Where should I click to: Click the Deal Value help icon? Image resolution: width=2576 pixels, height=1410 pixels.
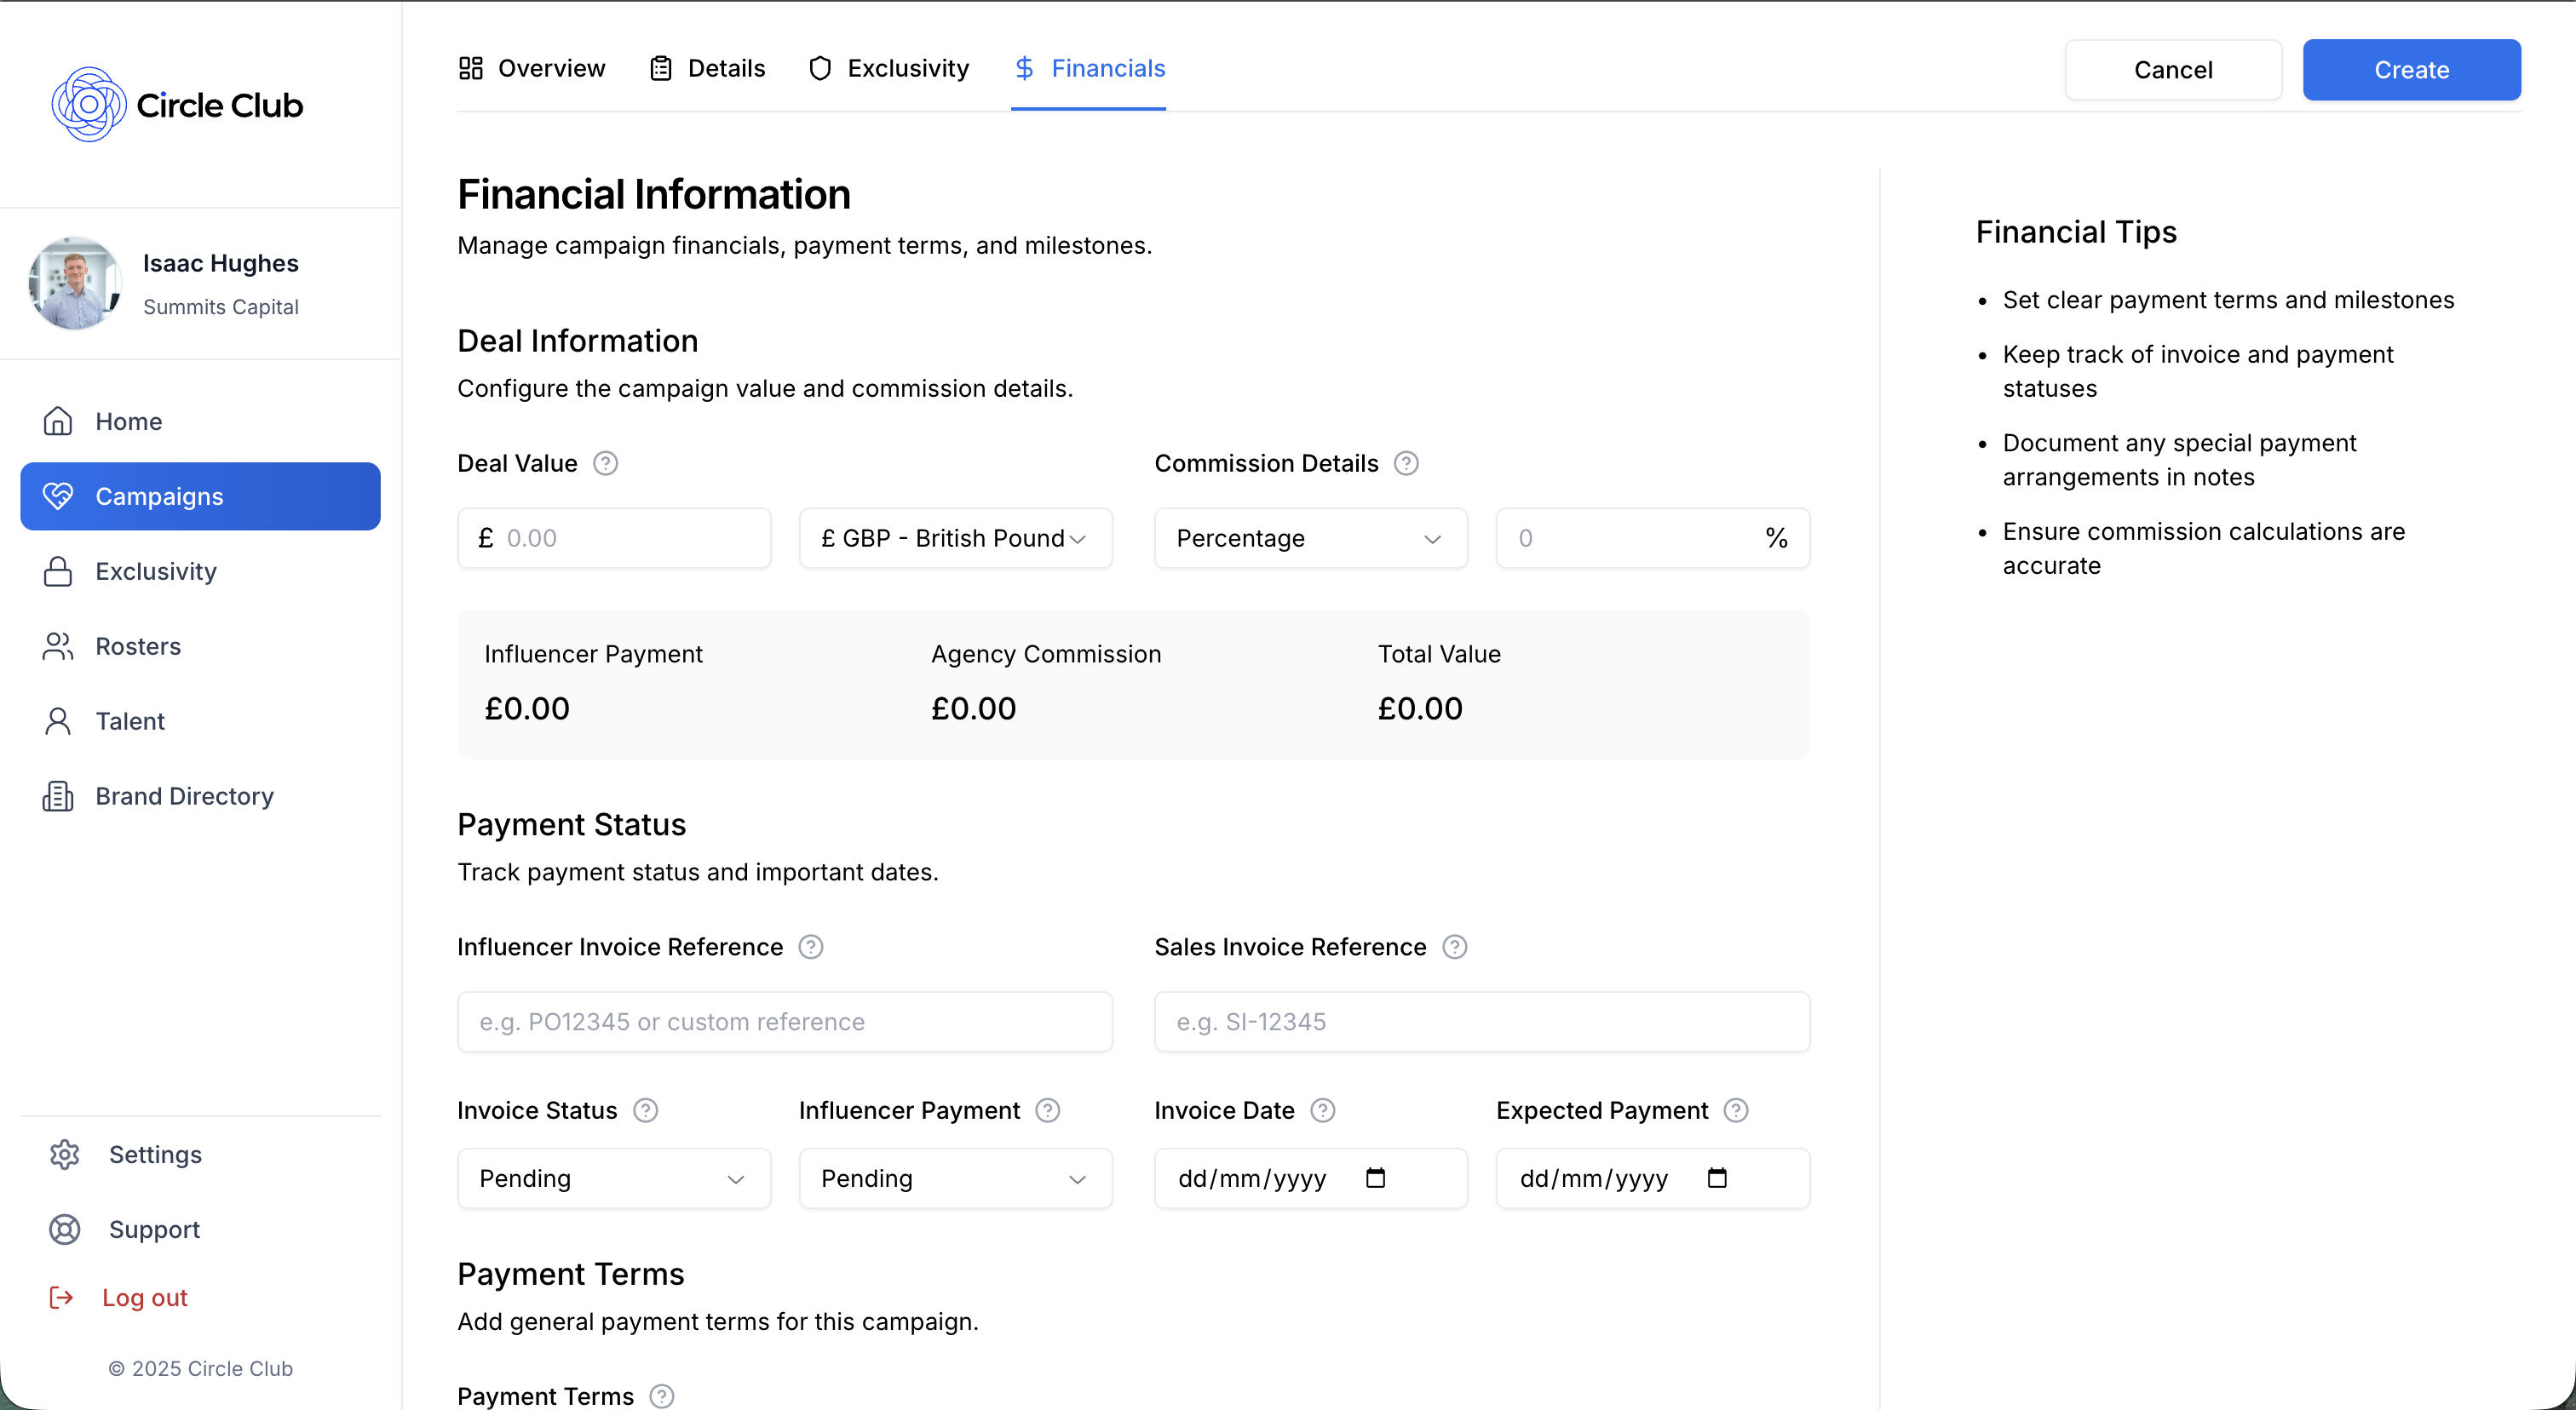coord(605,462)
